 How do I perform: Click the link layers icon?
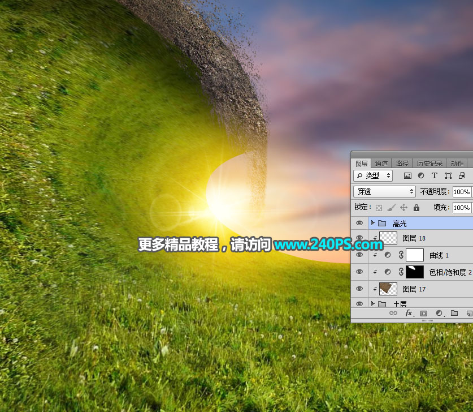[x=393, y=313]
